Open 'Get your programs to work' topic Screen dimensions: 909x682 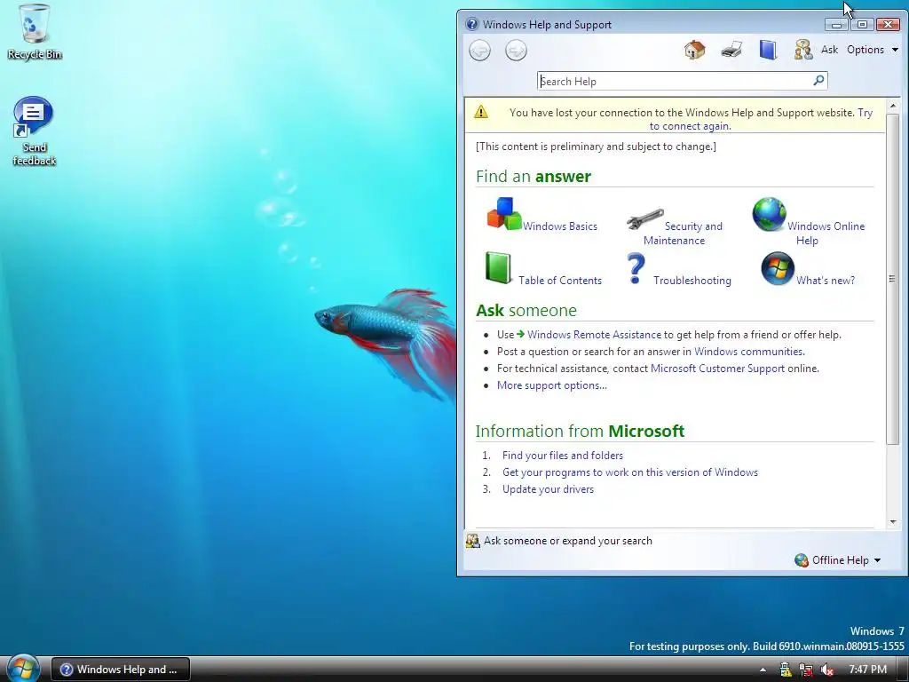(630, 472)
